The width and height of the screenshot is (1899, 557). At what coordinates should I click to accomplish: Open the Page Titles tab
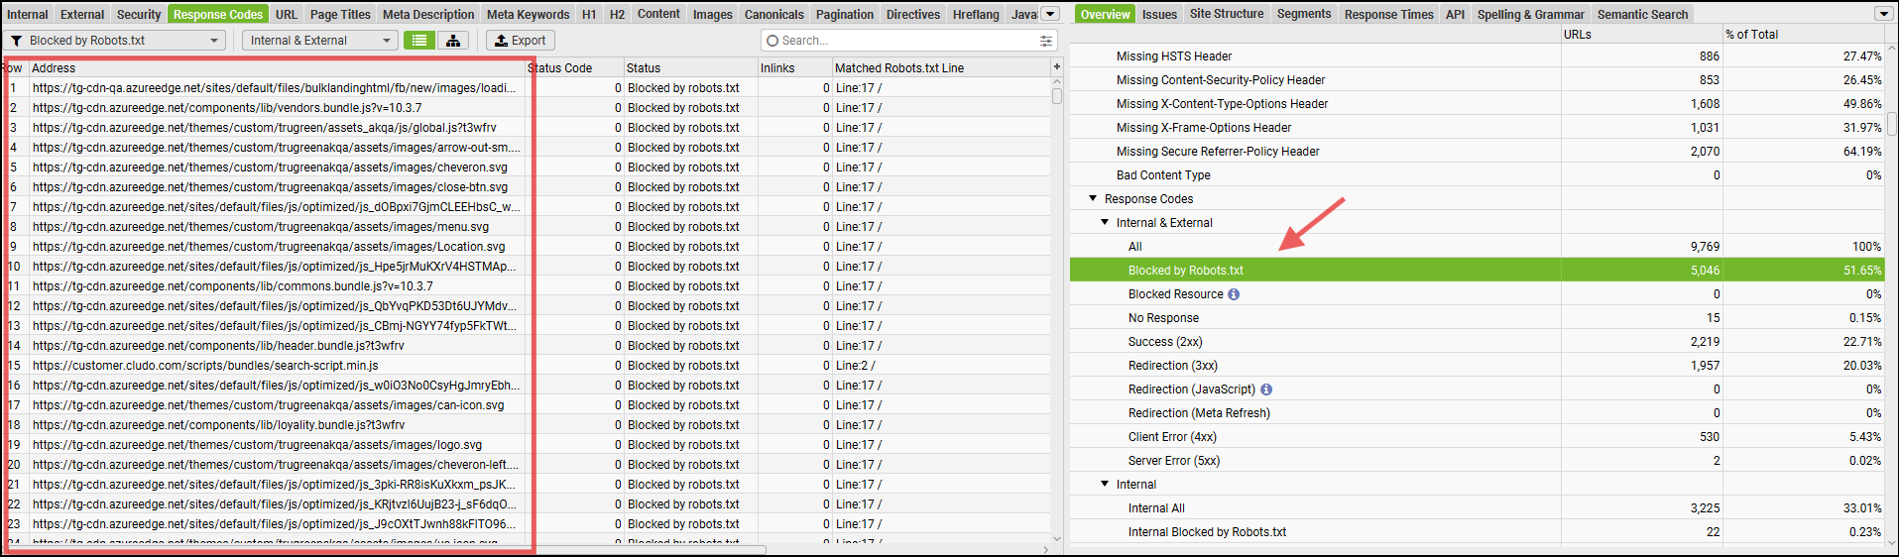340,14
